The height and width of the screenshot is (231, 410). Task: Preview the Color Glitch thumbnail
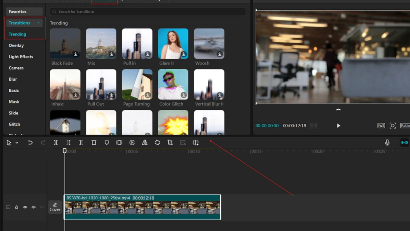pyautogui.click(x=173, y=84)
